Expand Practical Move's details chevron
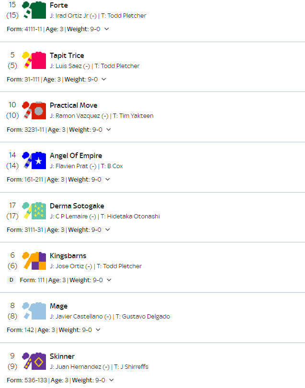Viewport: 305px width, 388px height. tap(109, 129)
